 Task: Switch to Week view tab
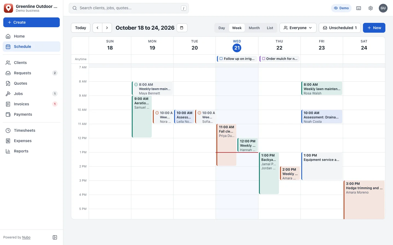[x=237, y=28]
